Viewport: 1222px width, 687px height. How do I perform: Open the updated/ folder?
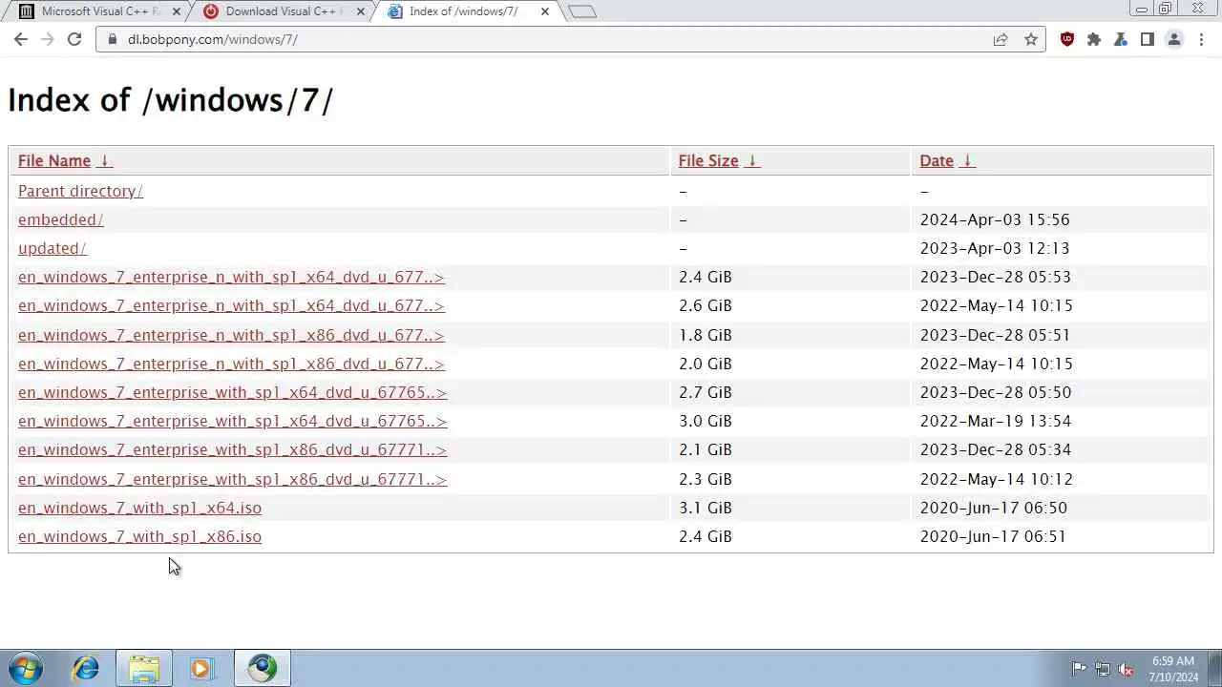tap(53, 248)
